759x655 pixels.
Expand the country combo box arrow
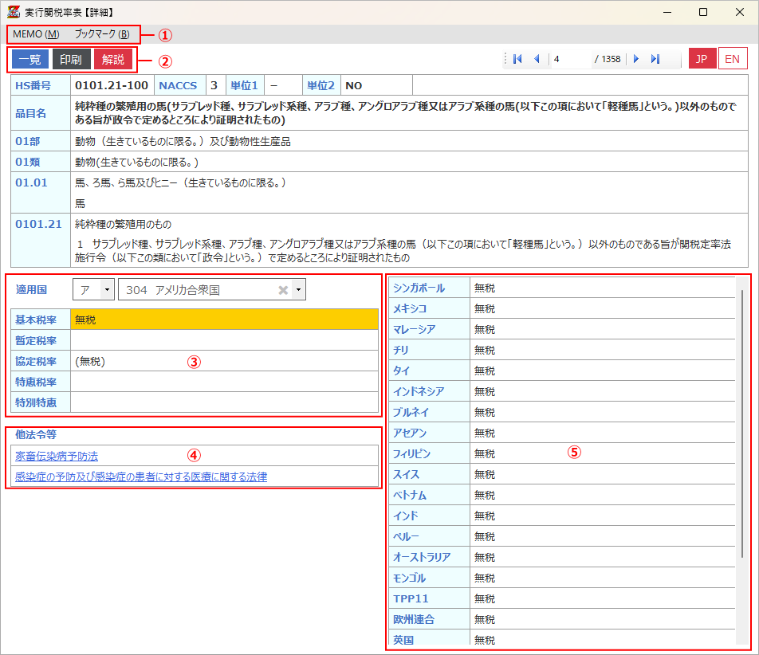pyautogui.click(x=298, y=288)
